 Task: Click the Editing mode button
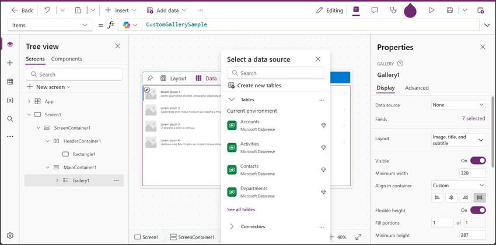tap(330, 10)
